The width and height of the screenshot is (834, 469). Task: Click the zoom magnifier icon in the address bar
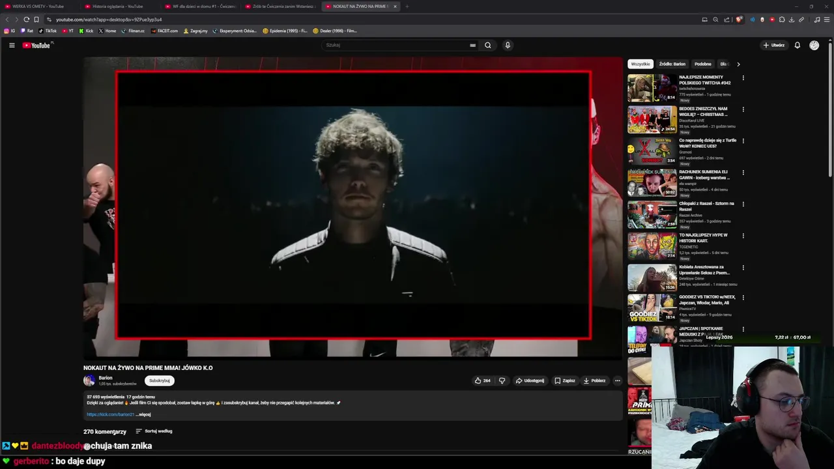[715, 20]
